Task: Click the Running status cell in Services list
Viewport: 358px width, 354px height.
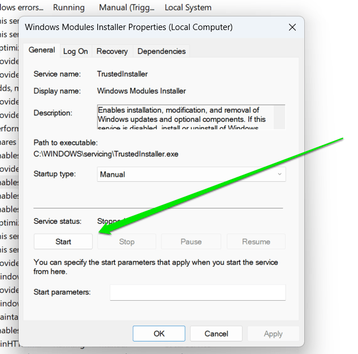Action: [x=69, y=7]
